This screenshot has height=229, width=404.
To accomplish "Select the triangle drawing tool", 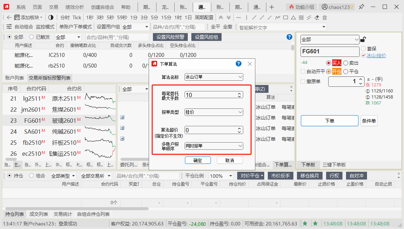I will click(293, 17).
